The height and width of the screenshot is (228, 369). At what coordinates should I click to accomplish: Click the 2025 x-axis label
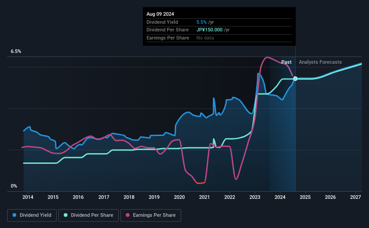point(305,197)
